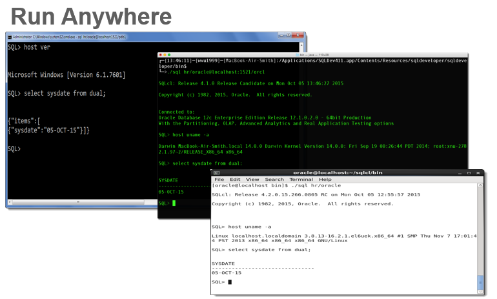The image size is (497, 299).
Task: Click './sql hr/oracle@localhost:1521/orcl' in Mac terminal
Action: tap(214, 72)
